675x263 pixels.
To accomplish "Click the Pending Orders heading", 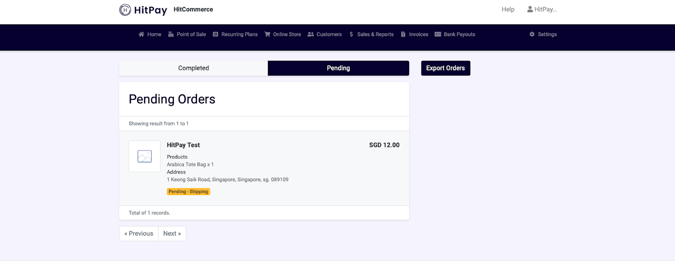I will tap(172, 99).
